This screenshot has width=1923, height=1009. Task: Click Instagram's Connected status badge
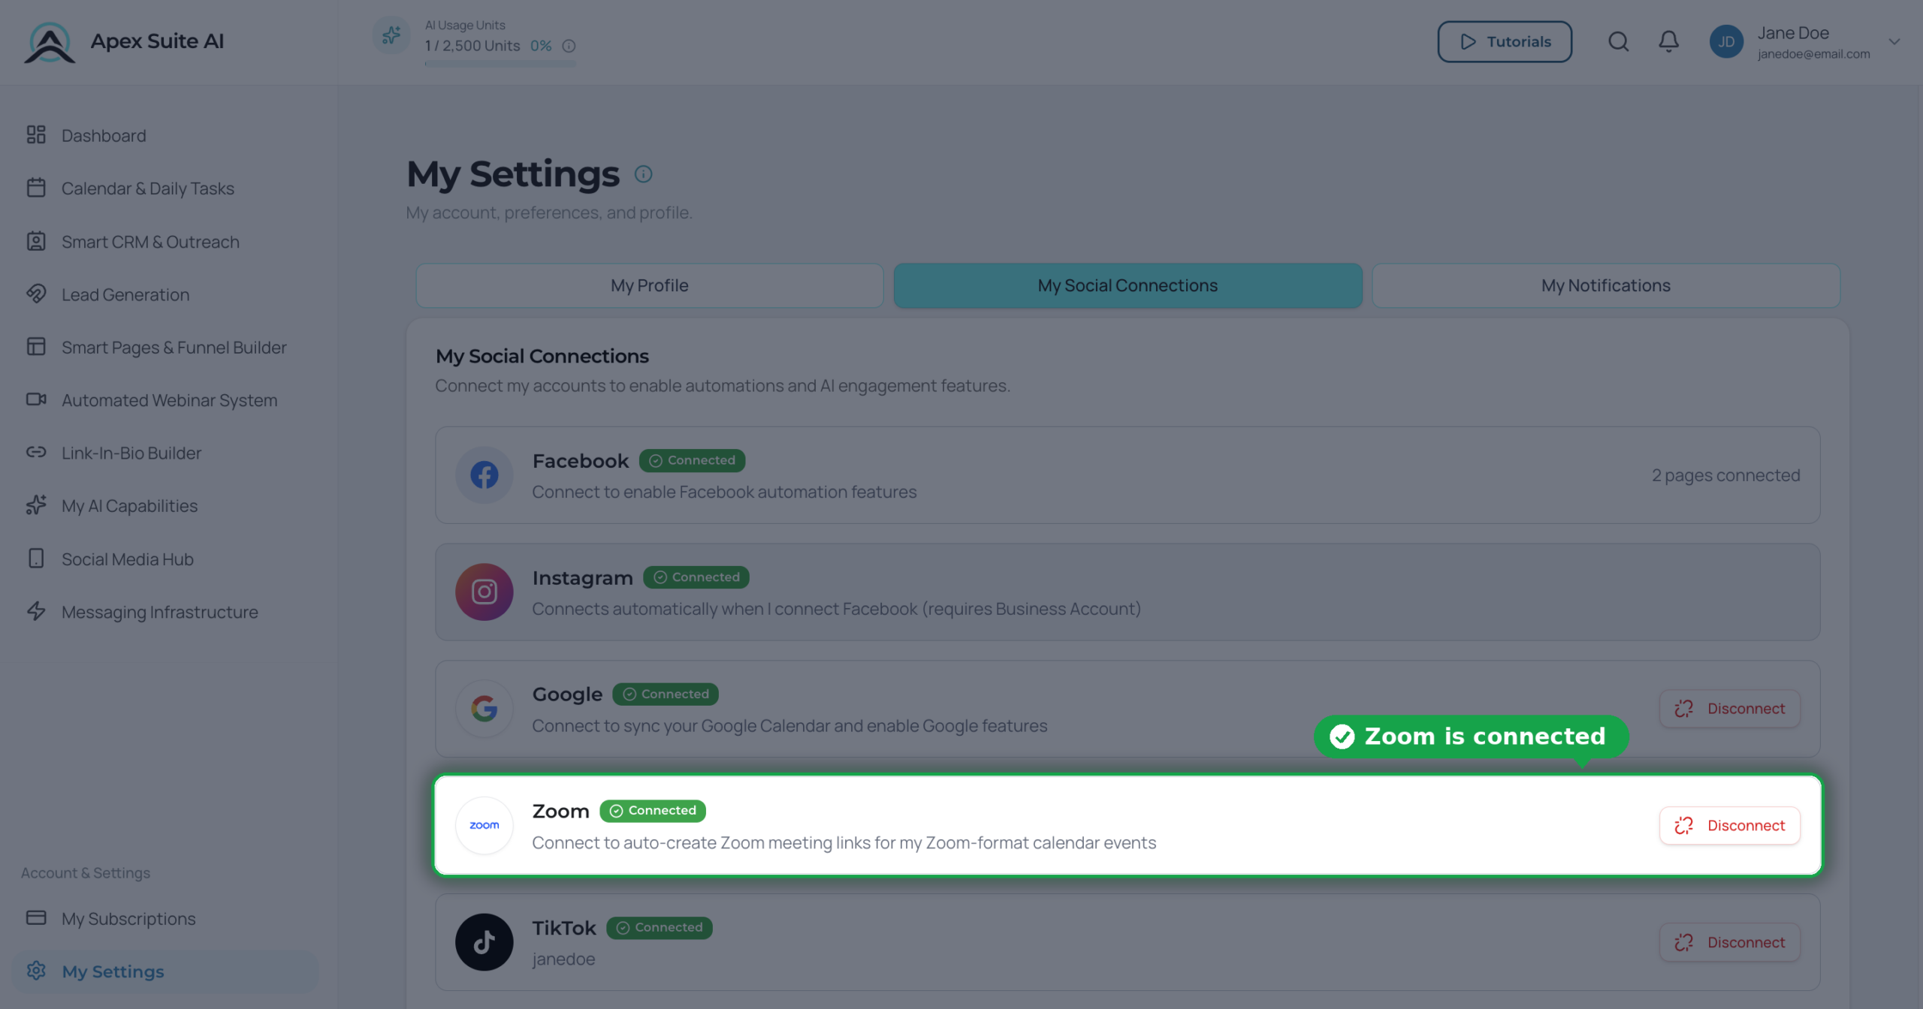(x=696, y=577)
